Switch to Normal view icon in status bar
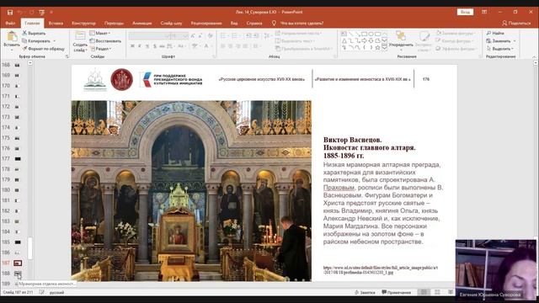This screenshot has height=303, width=539. coord(424,292)
